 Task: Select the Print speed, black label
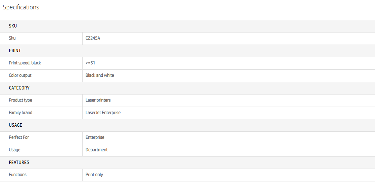25,63
